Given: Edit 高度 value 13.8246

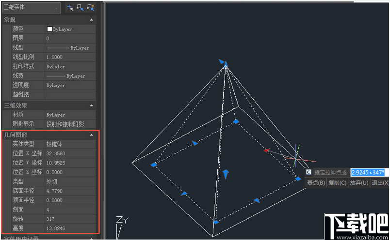Looking at the screenshot, I should 70,228.
